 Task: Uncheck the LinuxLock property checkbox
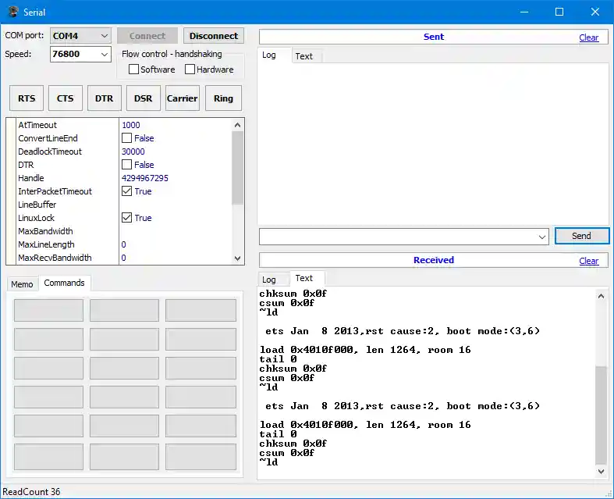127,218
